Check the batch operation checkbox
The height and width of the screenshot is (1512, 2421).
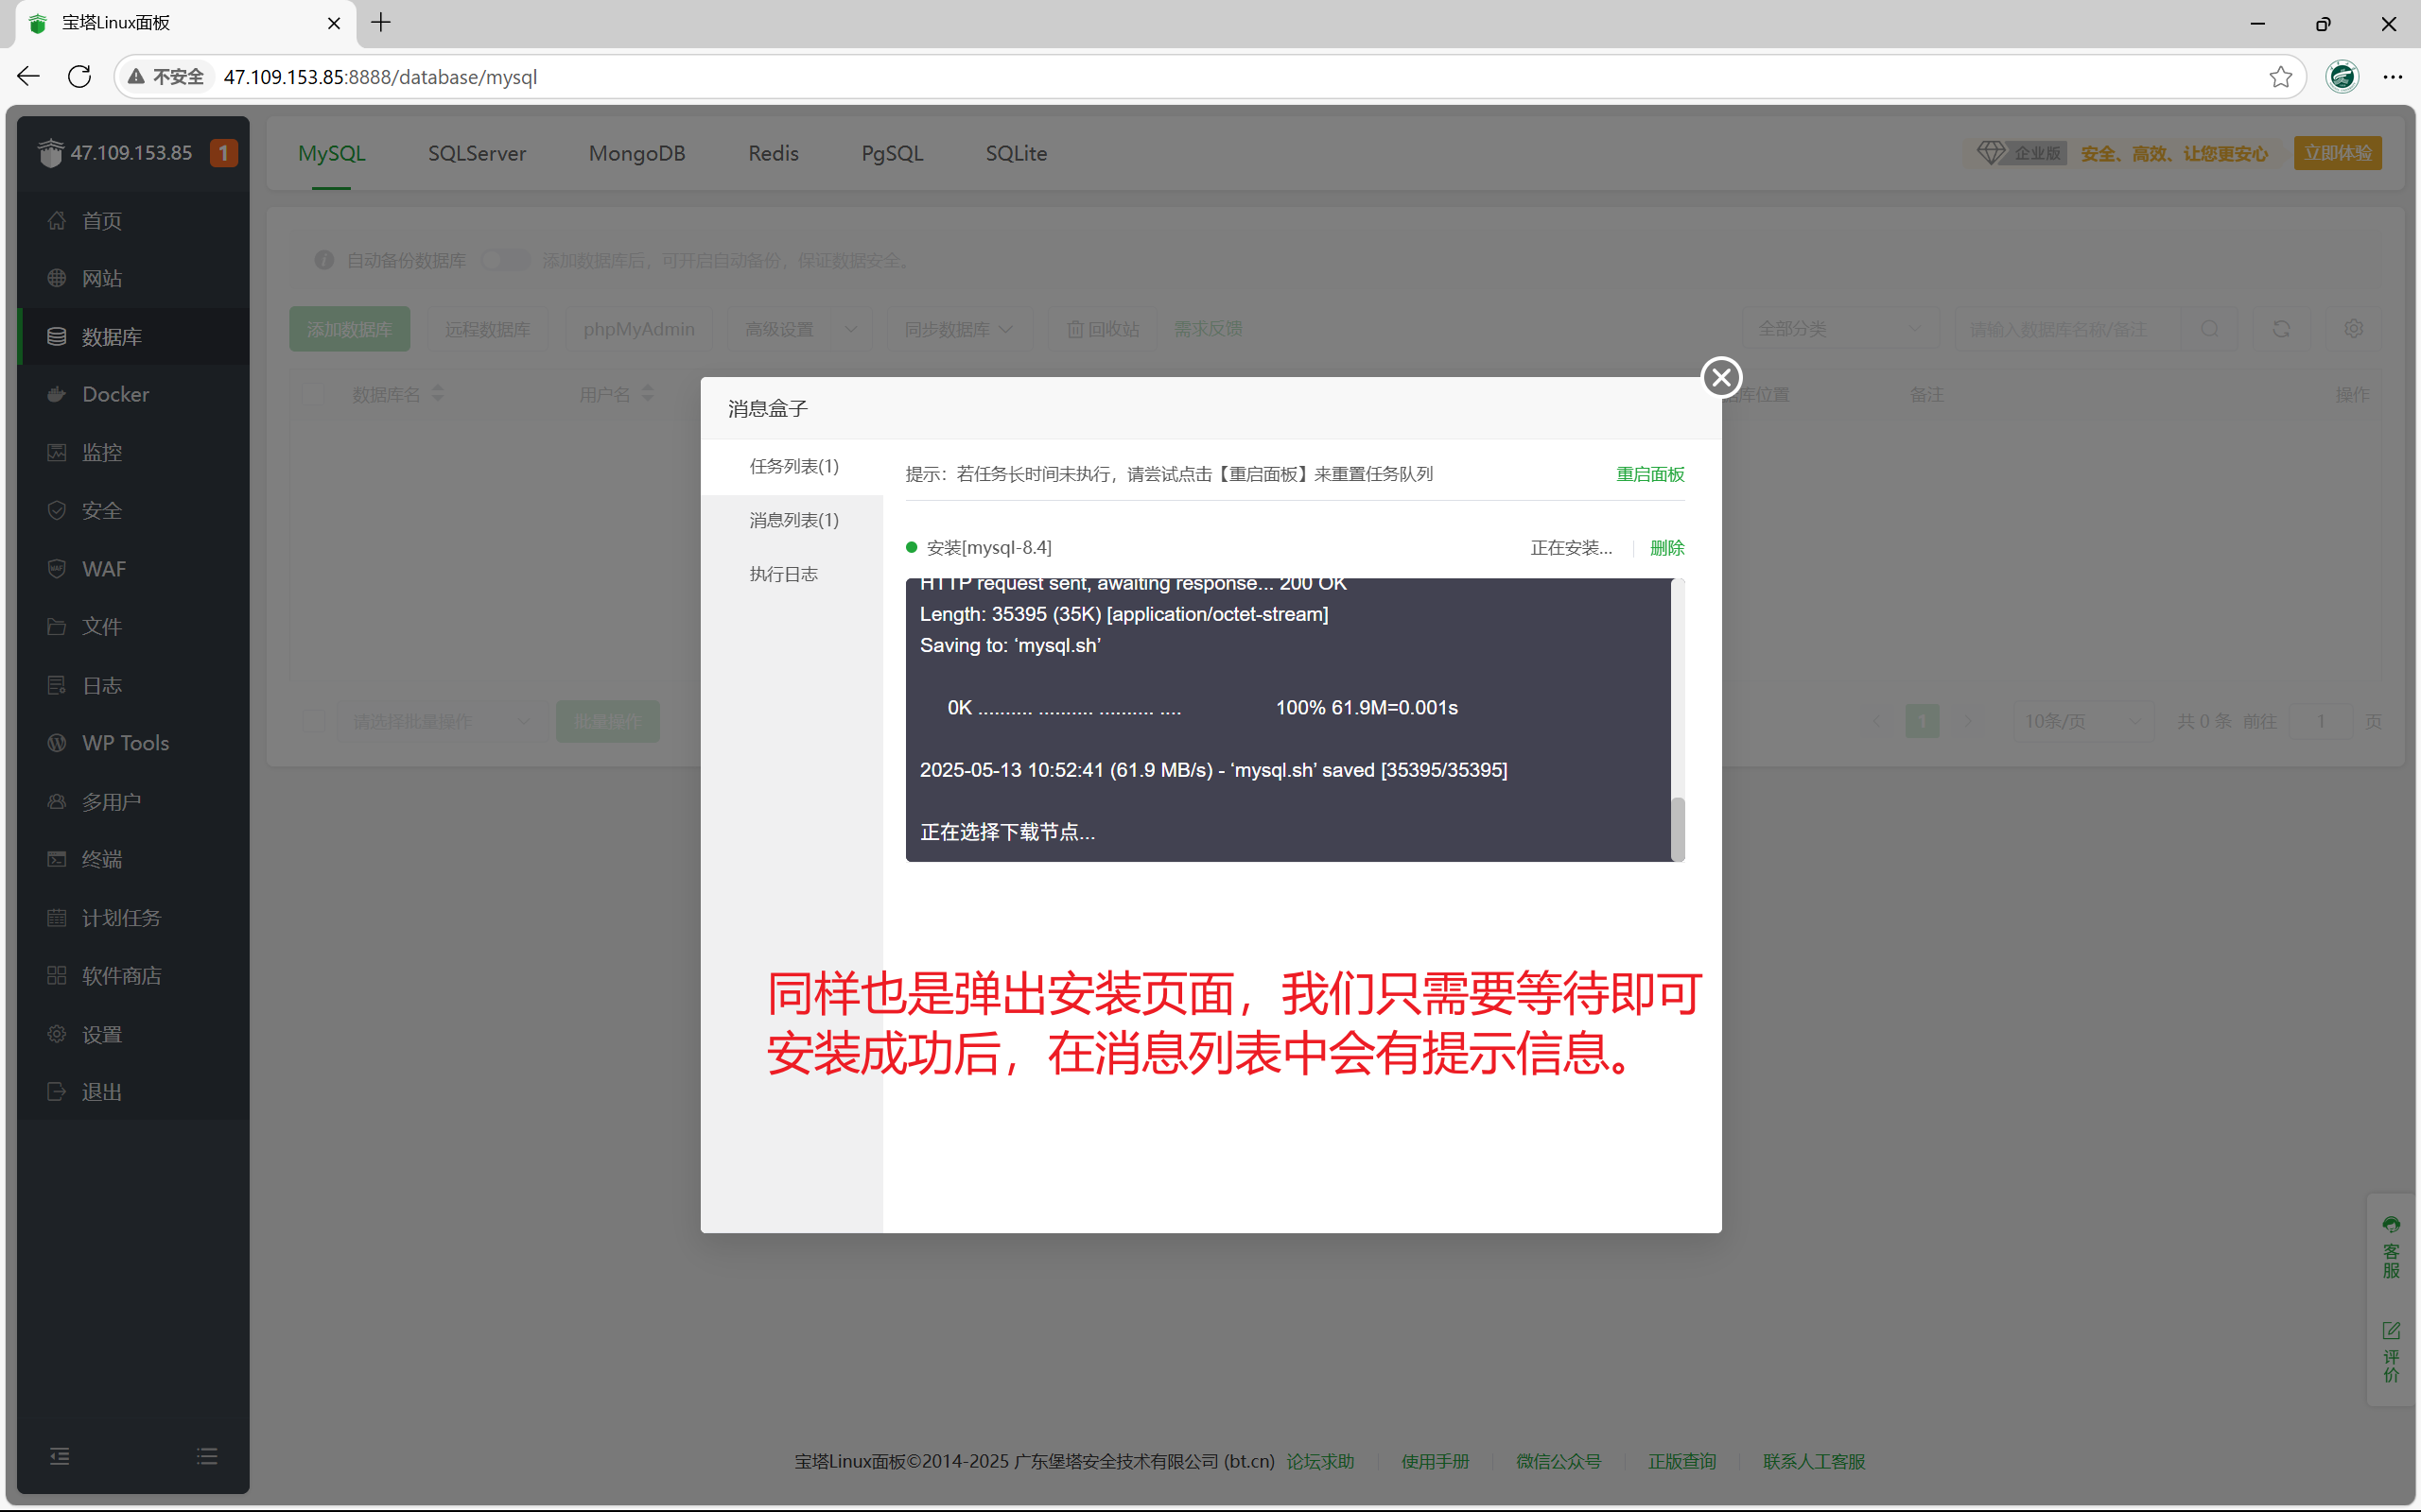click(314, 721)
